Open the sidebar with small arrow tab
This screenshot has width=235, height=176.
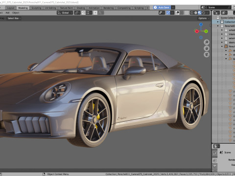210,25
